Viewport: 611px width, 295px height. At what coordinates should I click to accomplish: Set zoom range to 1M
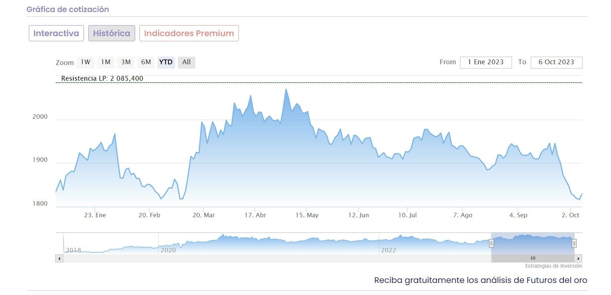point(106,62)
